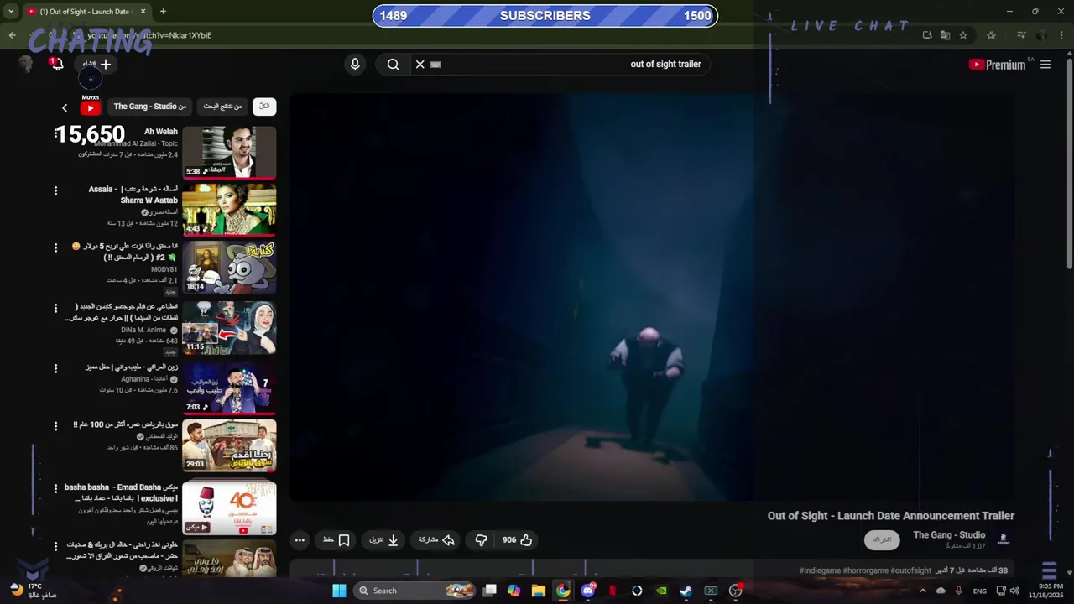
Task: Open more actions three-dot button under video
Action: click(x=300, y=540)
